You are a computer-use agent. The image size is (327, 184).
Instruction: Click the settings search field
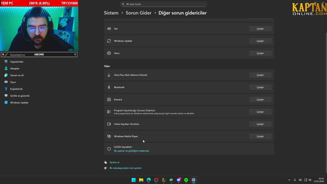pyautogui.click(x=163, y=4)
